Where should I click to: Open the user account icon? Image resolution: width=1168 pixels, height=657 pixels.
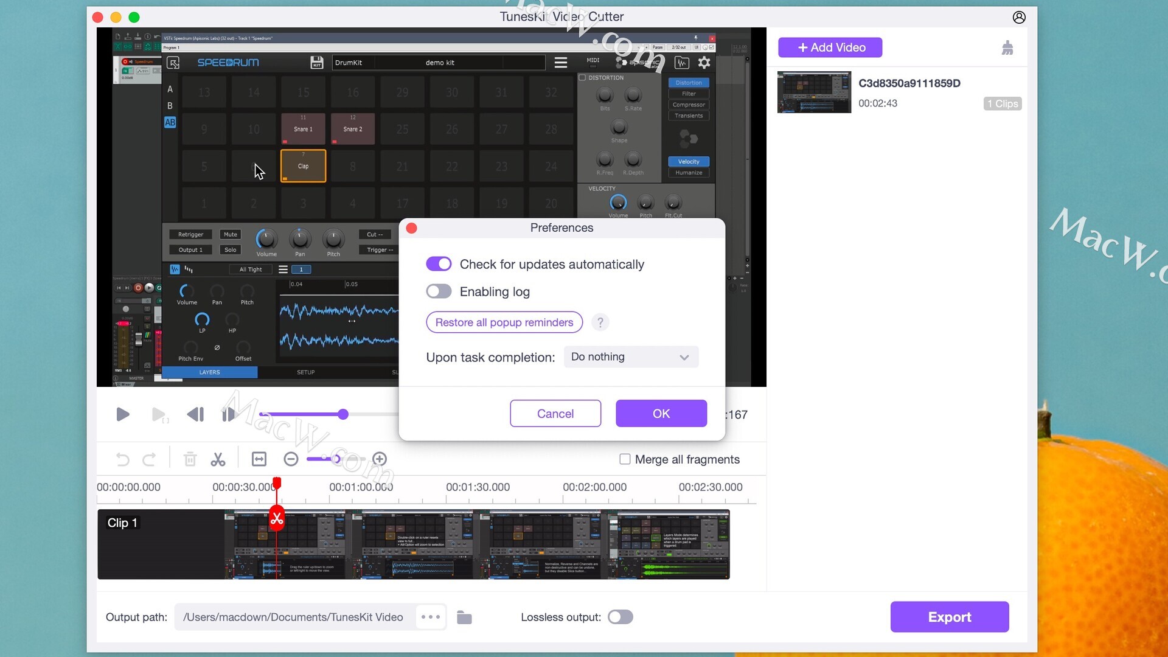(1019, 17)
